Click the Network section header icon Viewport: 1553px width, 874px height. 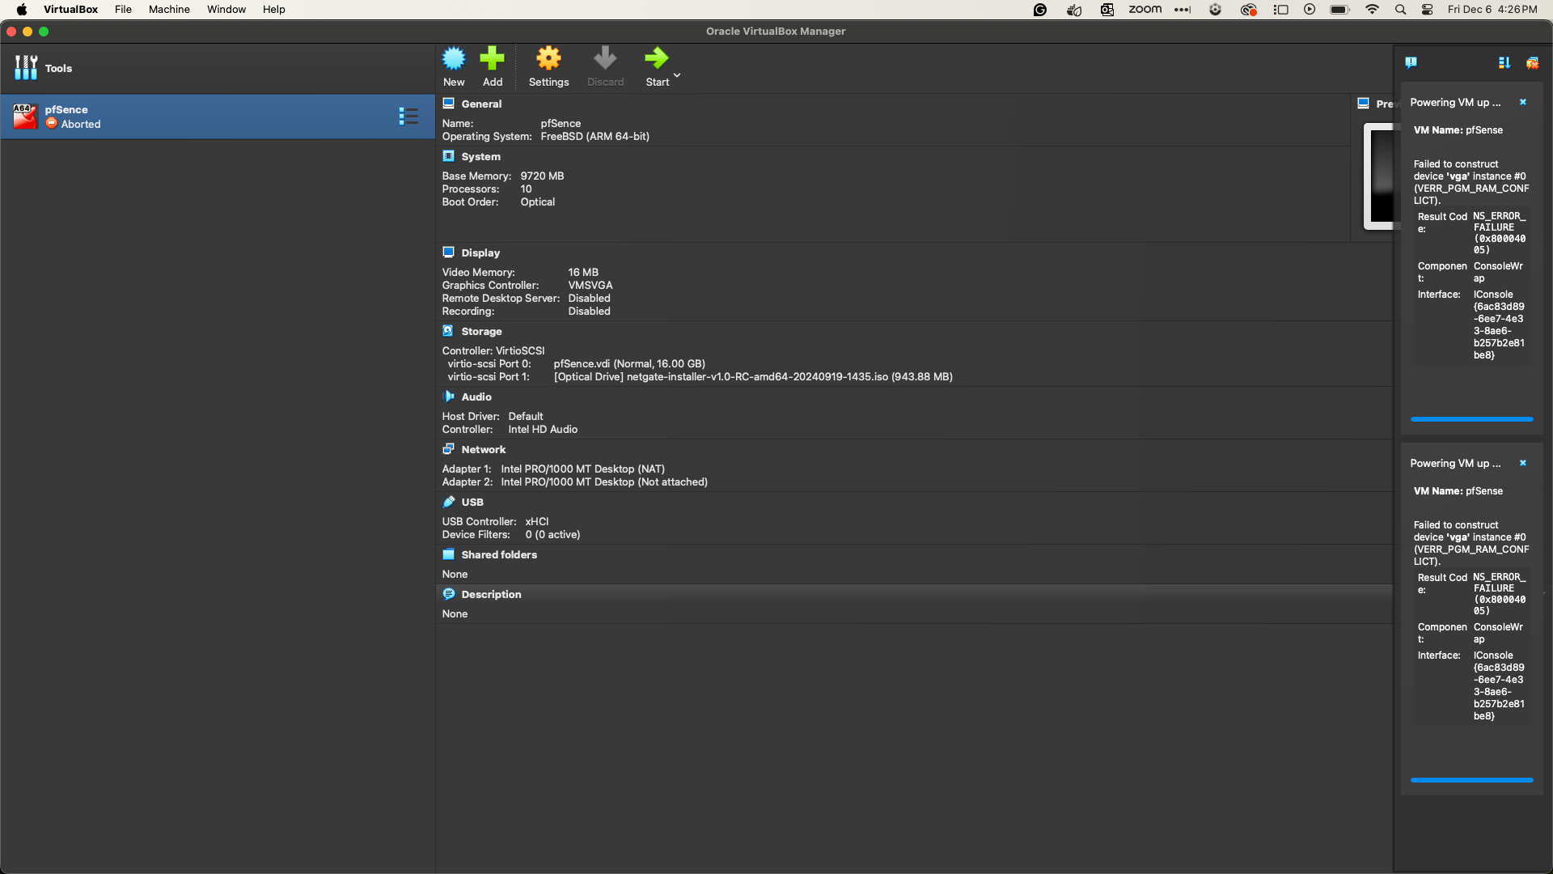point(448,449)
